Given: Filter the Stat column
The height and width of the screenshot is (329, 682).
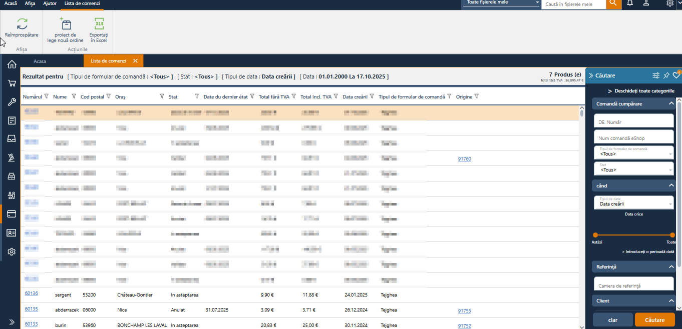Looking at the screenshot, I should pos(196,96).
